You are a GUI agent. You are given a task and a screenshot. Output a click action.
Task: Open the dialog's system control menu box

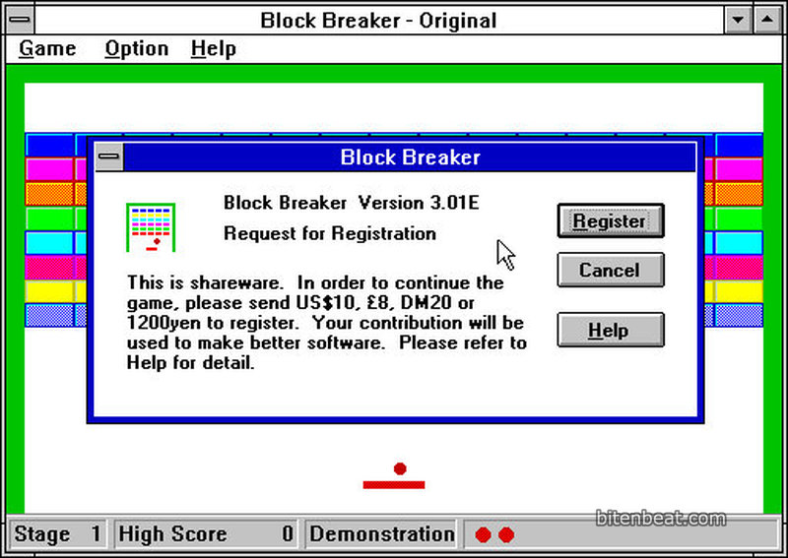pyautogui.click(x=108, y=156)
